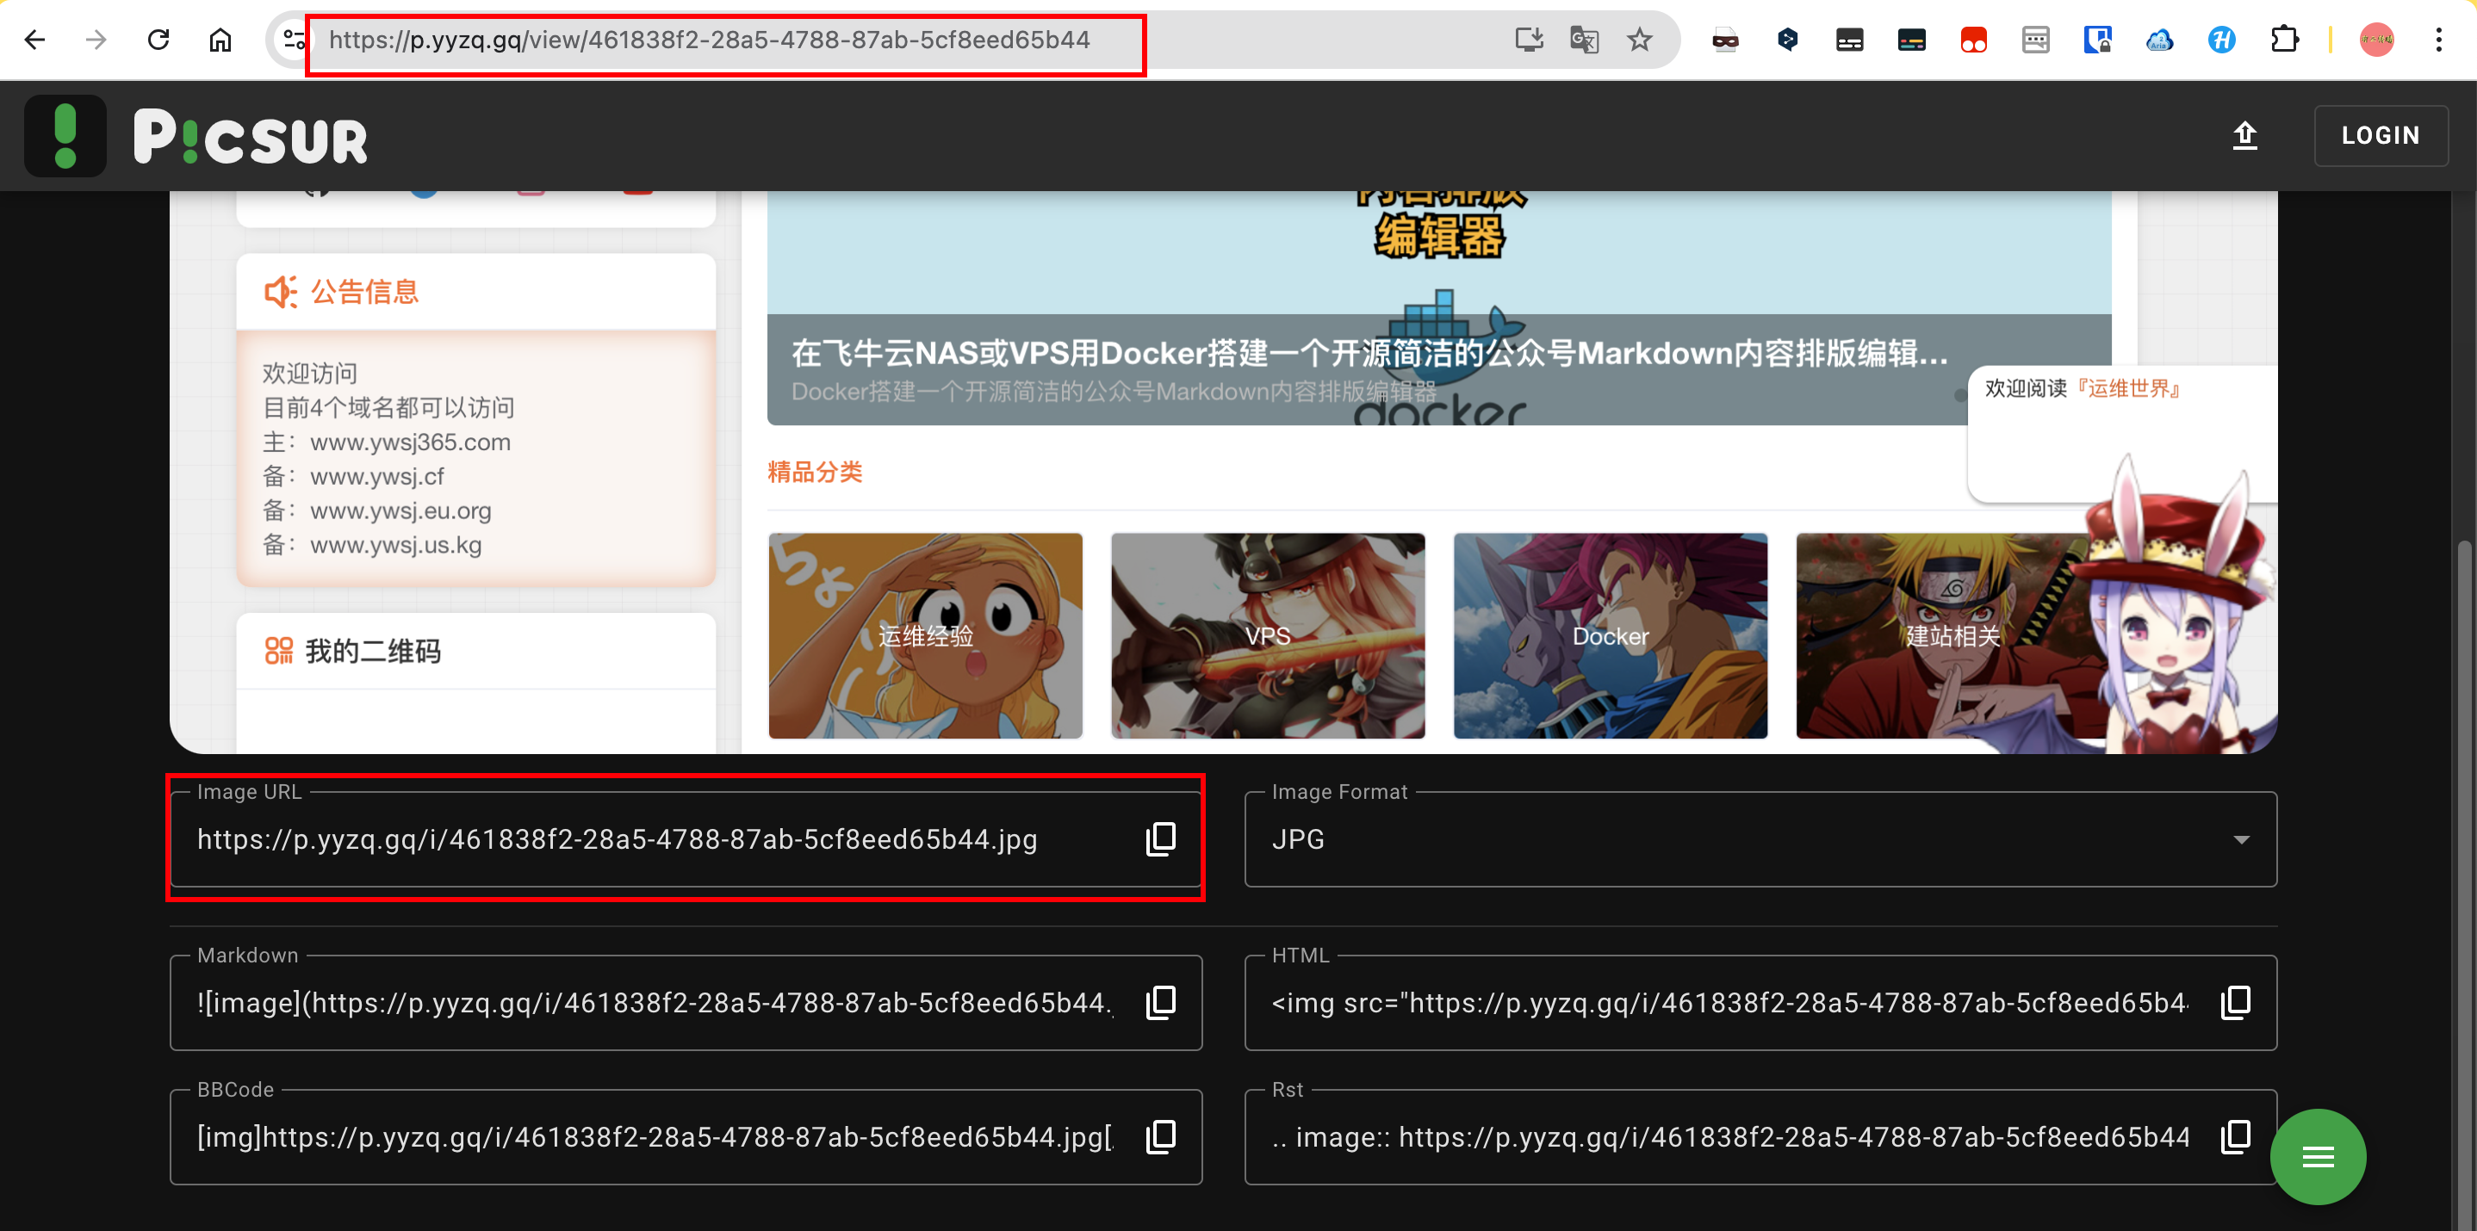This screenshot has height=1231, width=2477.
Task: Expand JPG format selector arrow
Action: [x=2241, y=840]
